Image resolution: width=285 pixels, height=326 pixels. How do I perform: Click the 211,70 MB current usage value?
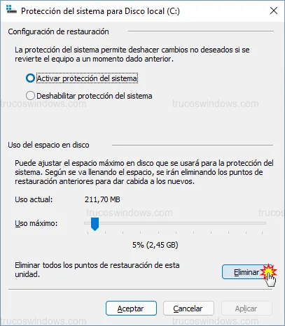click(102, 199)
